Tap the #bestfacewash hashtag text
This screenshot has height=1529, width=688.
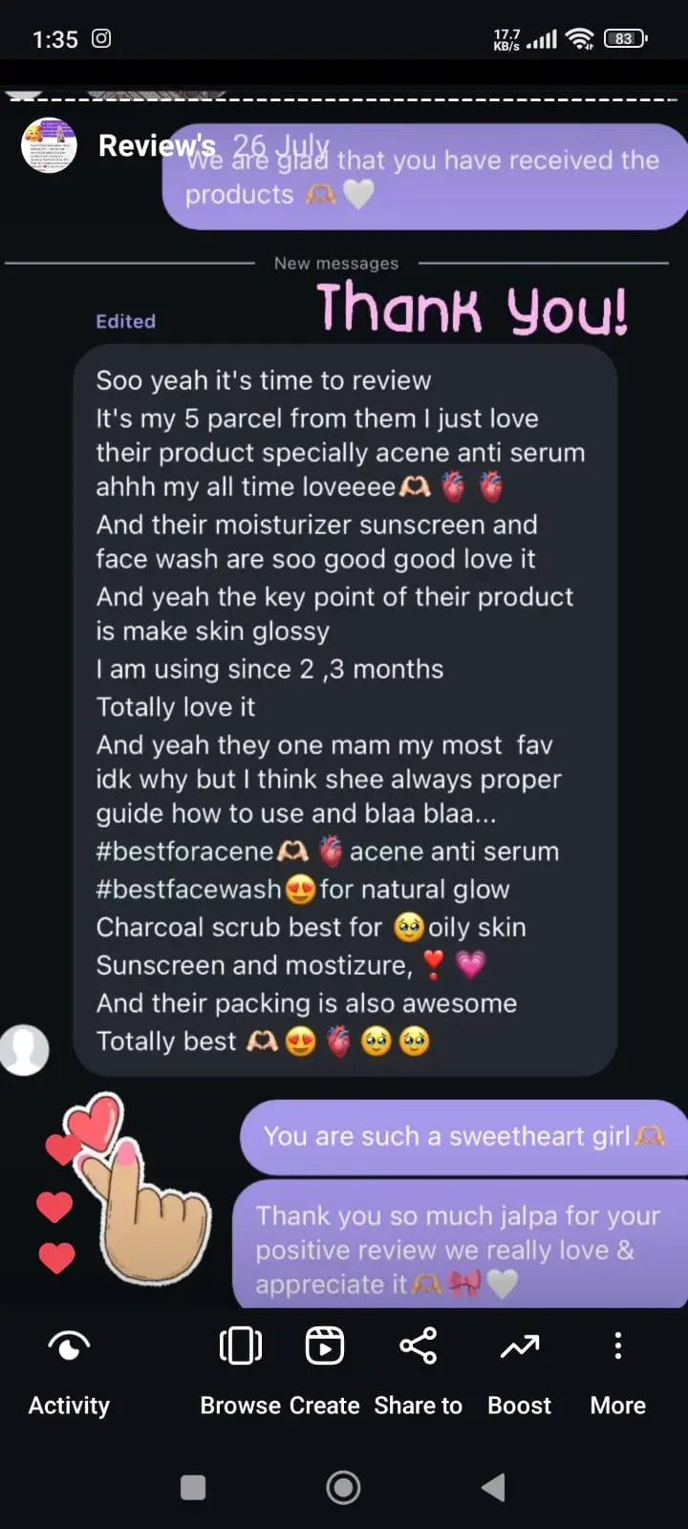(x=188, y=890)
